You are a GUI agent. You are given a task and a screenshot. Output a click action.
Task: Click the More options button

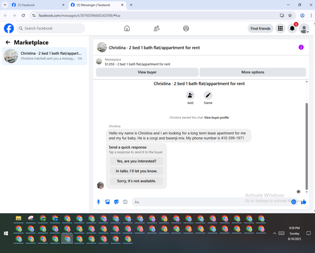tap(253, 72)
